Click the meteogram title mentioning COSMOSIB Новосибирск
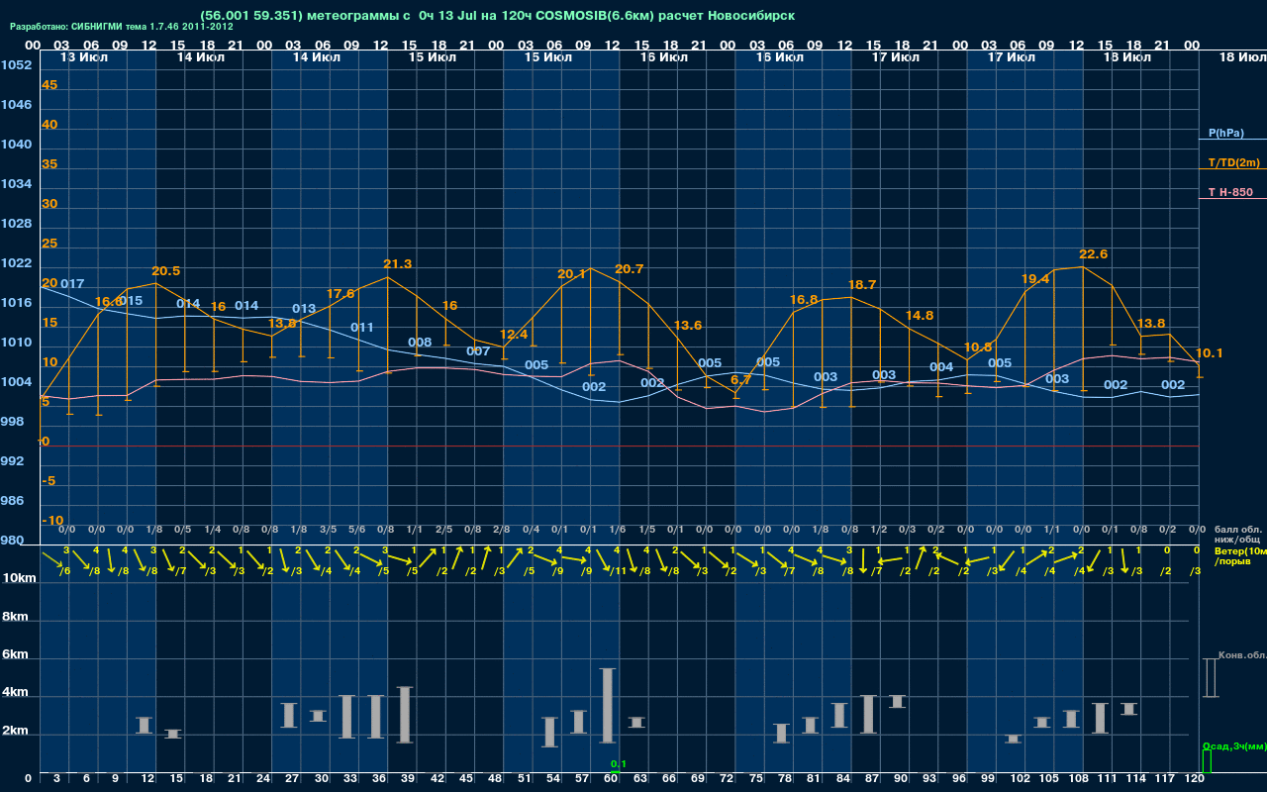Viewport: 1267px width, 792px height. point(497,16)
